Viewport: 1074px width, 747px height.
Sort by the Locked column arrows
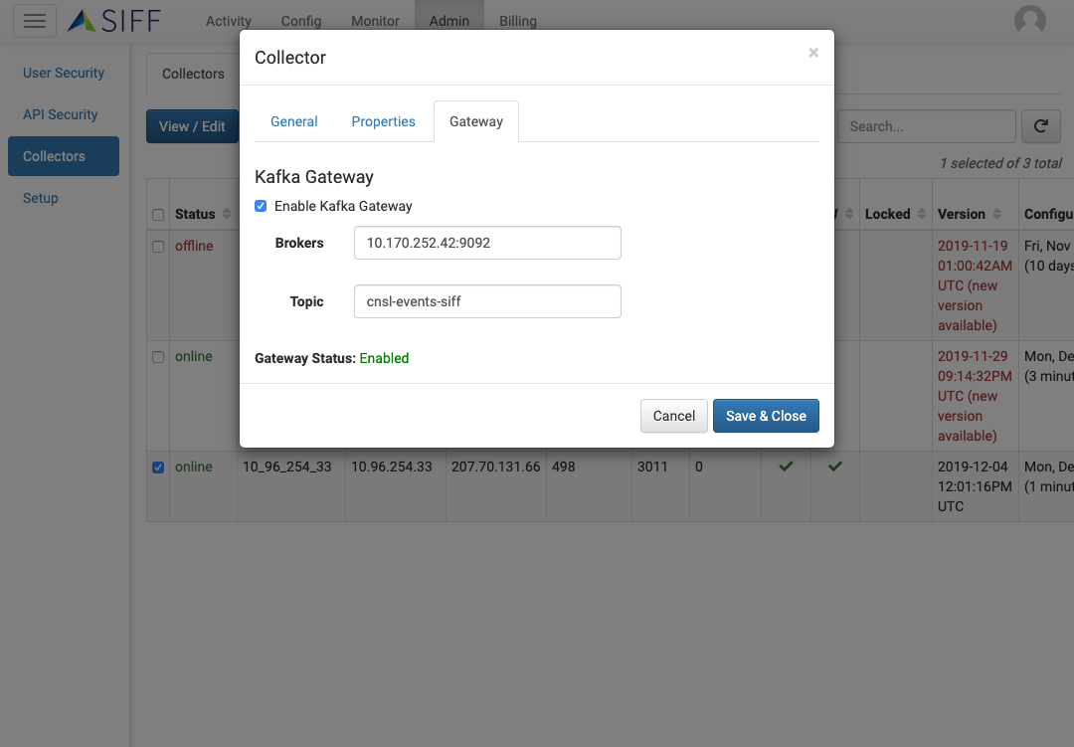coord(920,214)
